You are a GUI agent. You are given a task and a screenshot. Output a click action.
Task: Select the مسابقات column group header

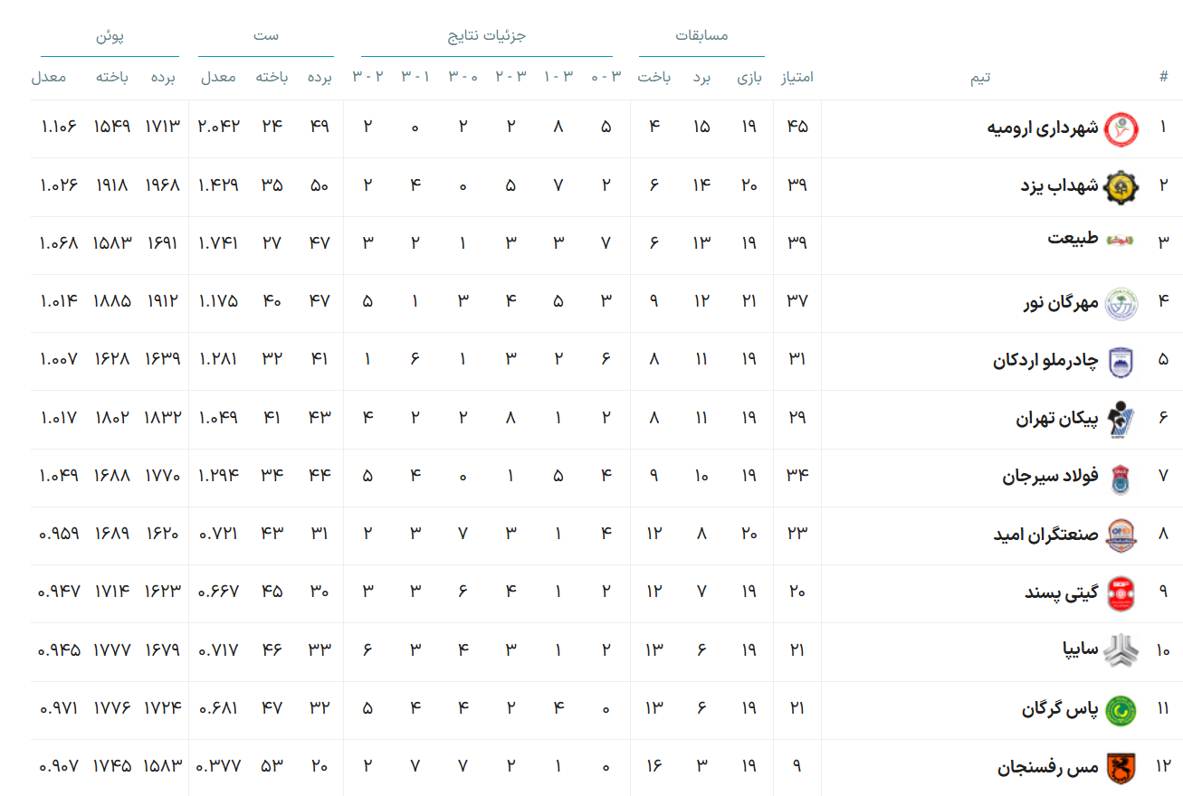pyautogui.click(x=701, y=35)
